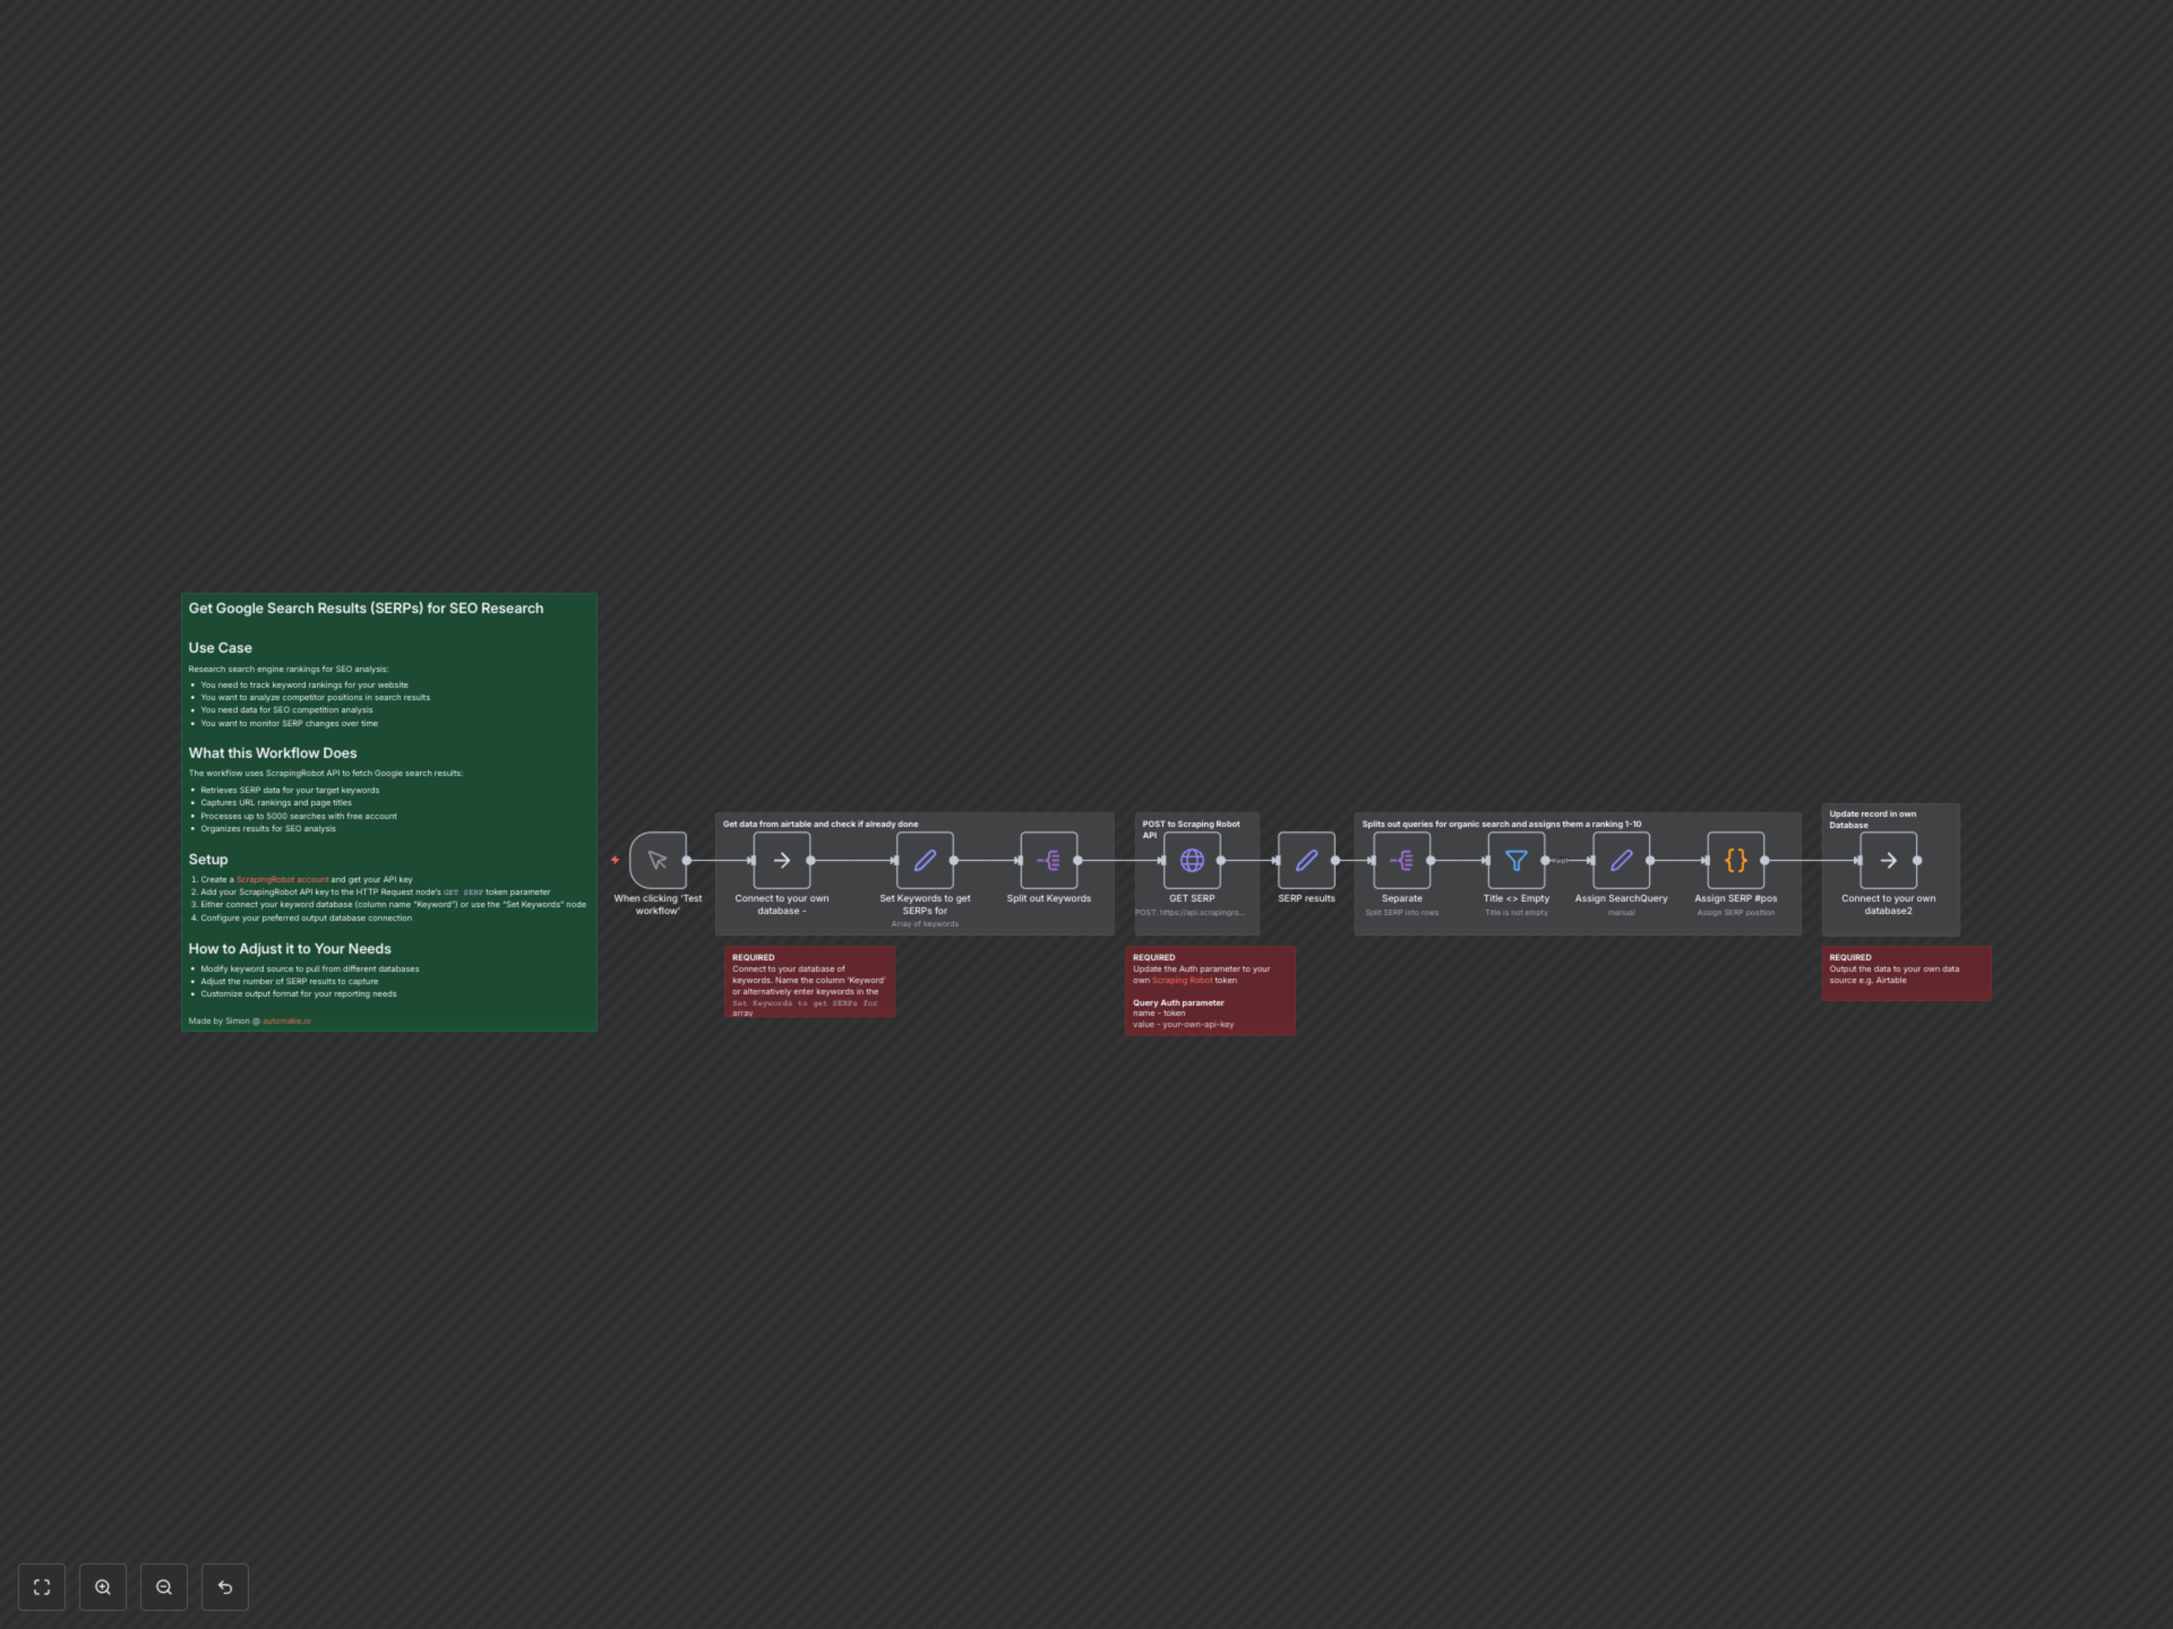Click the Assign SearchQuery pen icon
This screenshot has height=1629, width=2173.
click(1621, 860)
